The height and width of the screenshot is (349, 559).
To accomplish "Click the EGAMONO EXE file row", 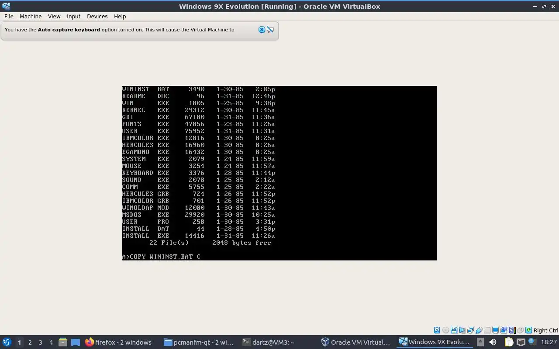I will [x=198, y=152].
